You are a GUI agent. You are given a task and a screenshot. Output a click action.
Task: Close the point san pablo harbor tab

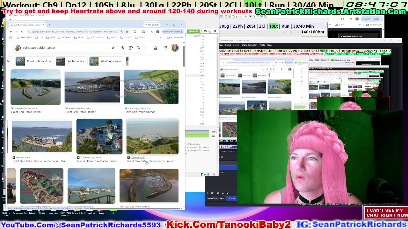pos(44,25)
